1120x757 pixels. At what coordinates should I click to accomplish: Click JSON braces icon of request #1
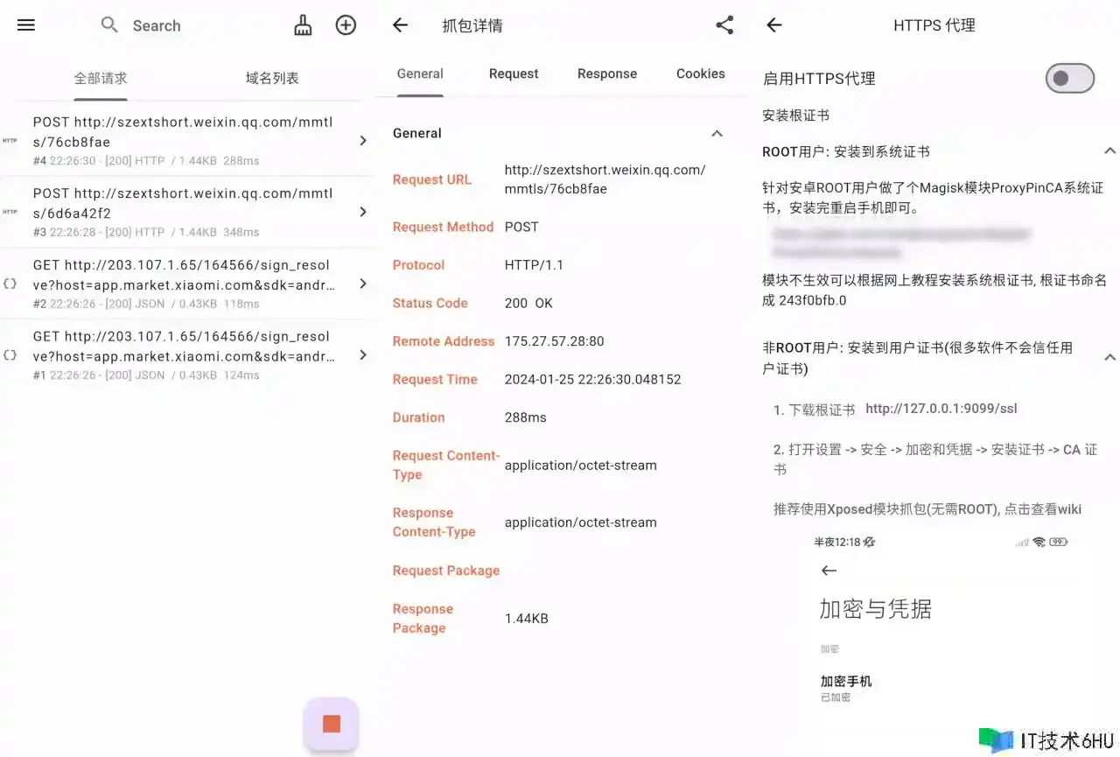click(x=10, y=355)
